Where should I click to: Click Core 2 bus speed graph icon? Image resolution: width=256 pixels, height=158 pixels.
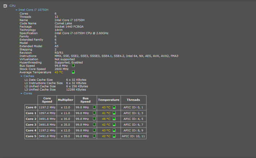click(x=94, y=119)
